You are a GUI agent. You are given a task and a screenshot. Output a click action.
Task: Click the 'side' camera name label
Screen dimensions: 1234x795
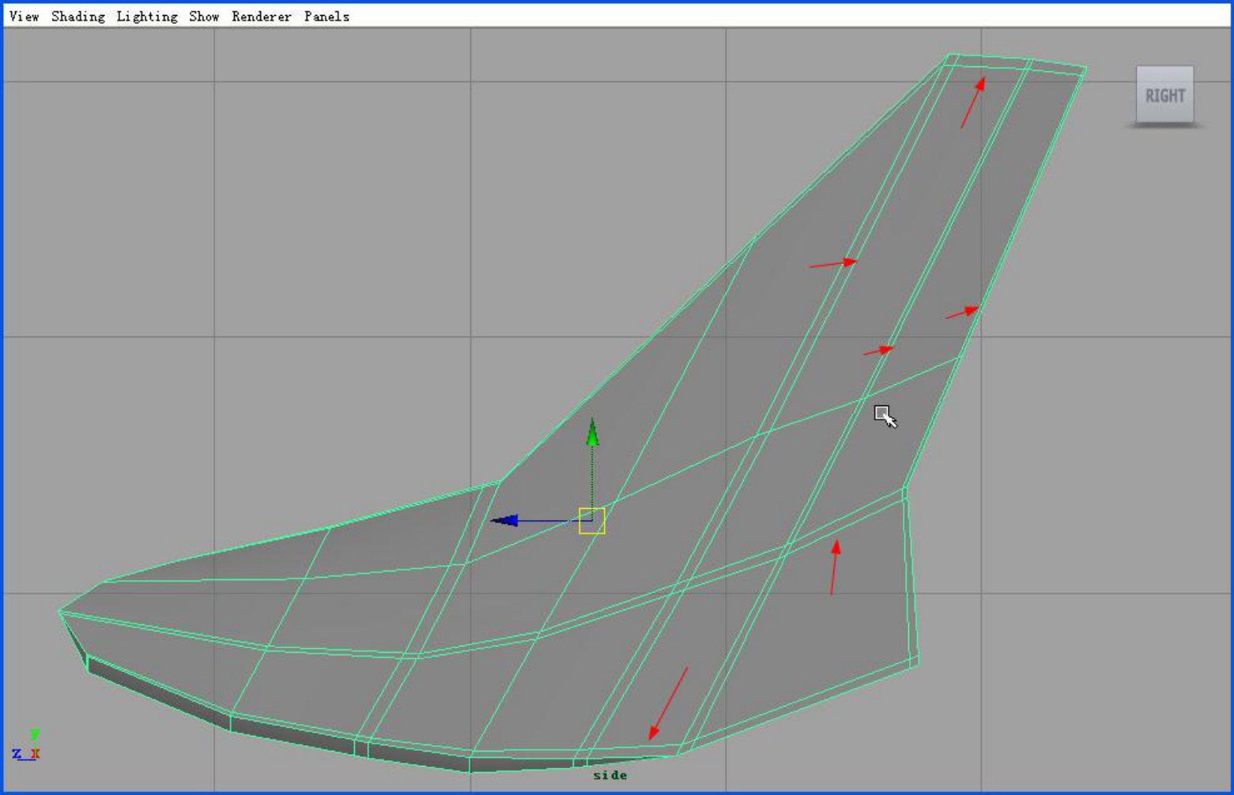point(610,775)
